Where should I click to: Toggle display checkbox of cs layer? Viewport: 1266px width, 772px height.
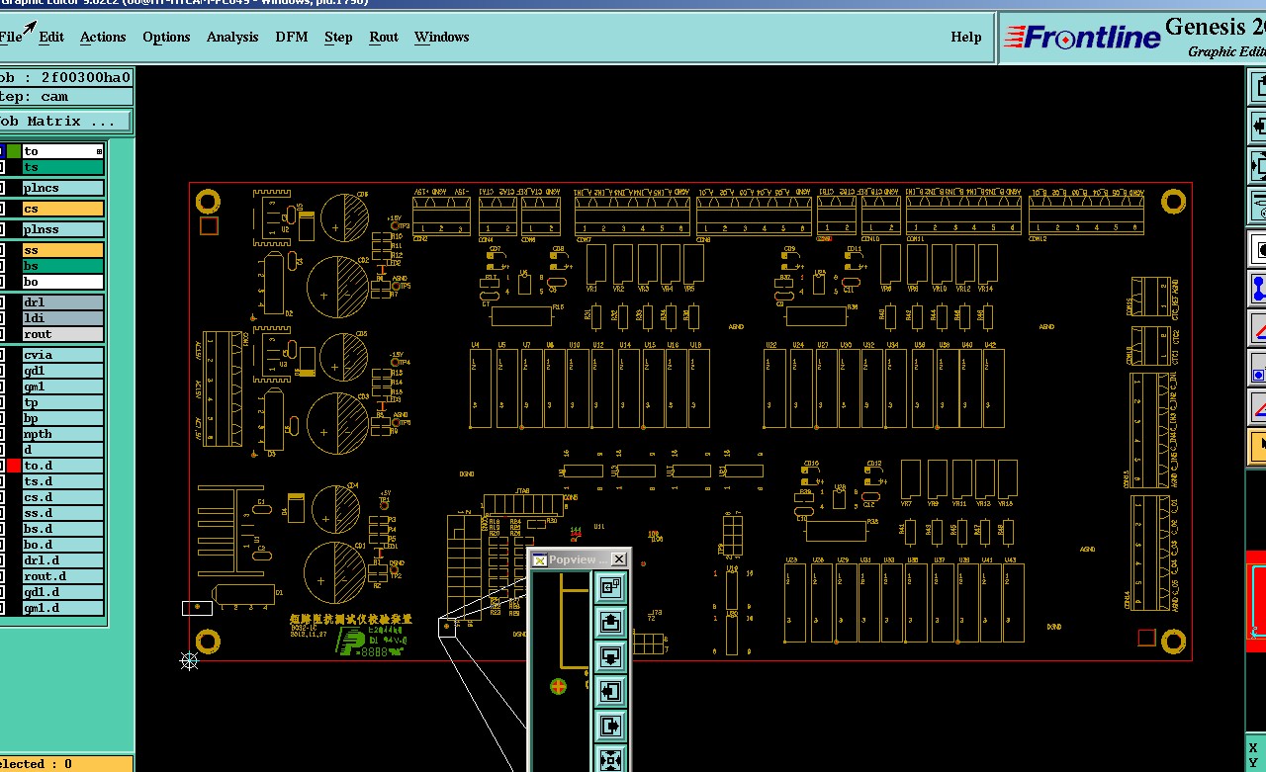(x=2, y=209)
